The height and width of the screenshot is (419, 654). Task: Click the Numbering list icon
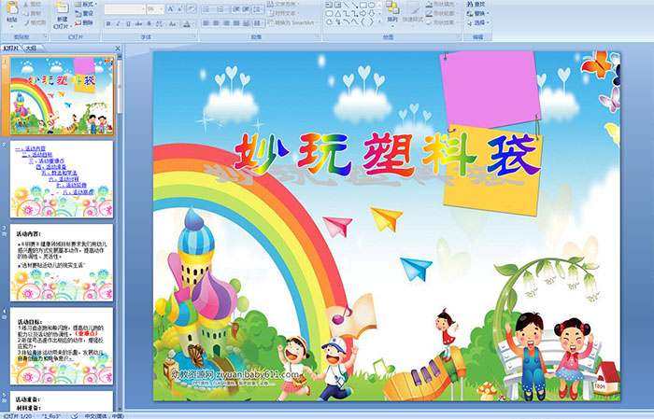click(222, 9)
